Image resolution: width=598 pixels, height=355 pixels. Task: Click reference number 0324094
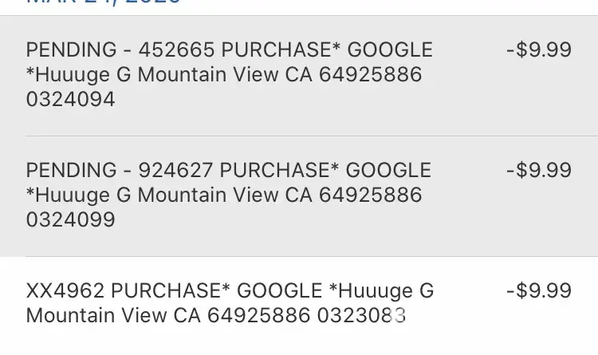[71, 100]
